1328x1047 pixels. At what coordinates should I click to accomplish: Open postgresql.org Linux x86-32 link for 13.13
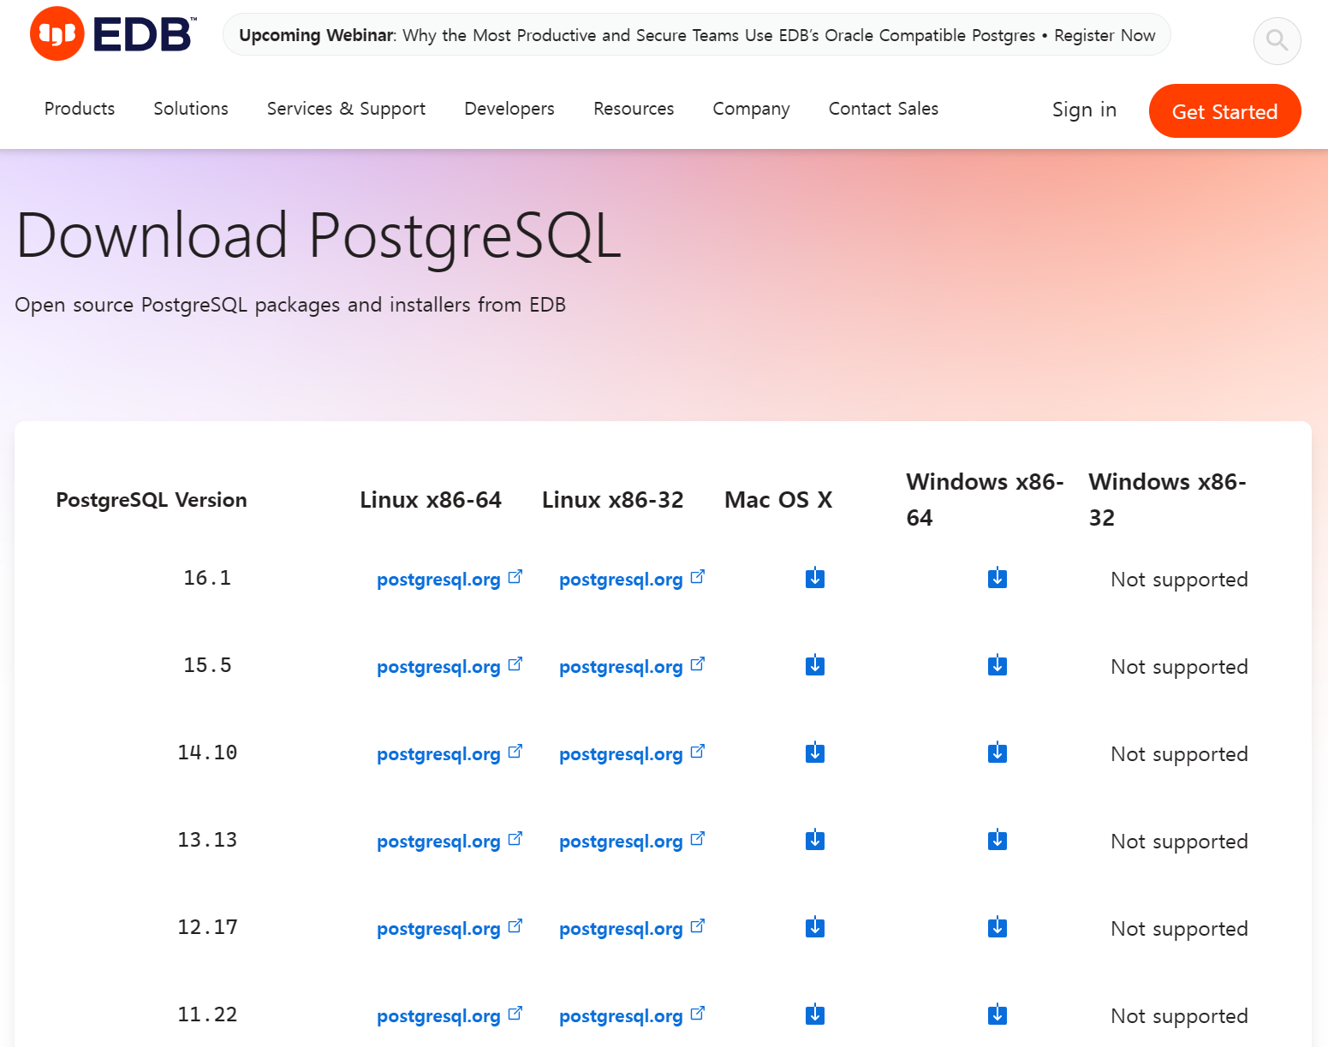pyautogui.click(x=632, y=842)
